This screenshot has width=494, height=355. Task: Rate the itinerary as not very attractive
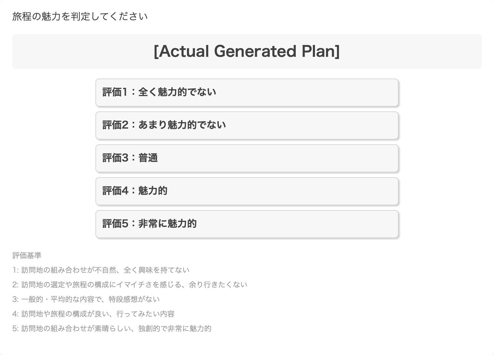(247, 125)
